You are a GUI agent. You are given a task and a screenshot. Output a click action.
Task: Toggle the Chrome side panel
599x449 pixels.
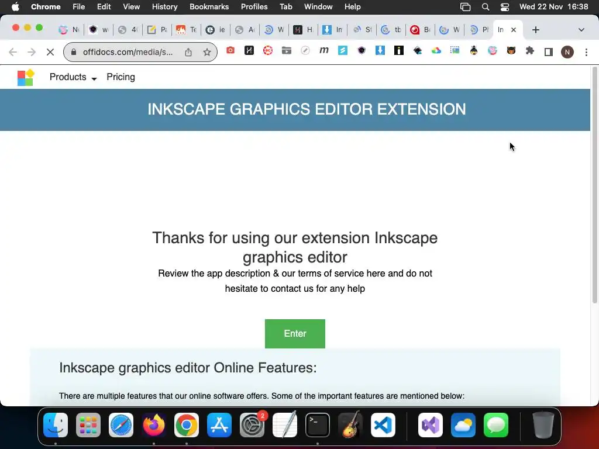(549, 51)
